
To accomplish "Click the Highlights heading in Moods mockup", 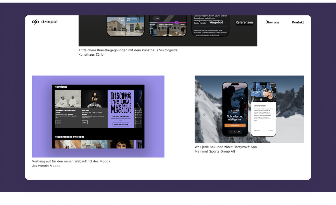I will click(61, 87).
